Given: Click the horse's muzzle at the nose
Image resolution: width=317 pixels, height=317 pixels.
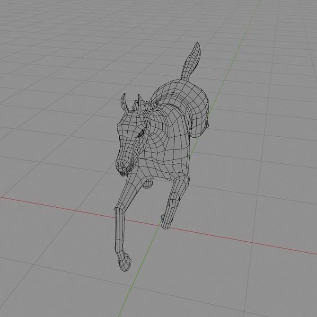Looking at the screenshot, I should pos(123,167).
